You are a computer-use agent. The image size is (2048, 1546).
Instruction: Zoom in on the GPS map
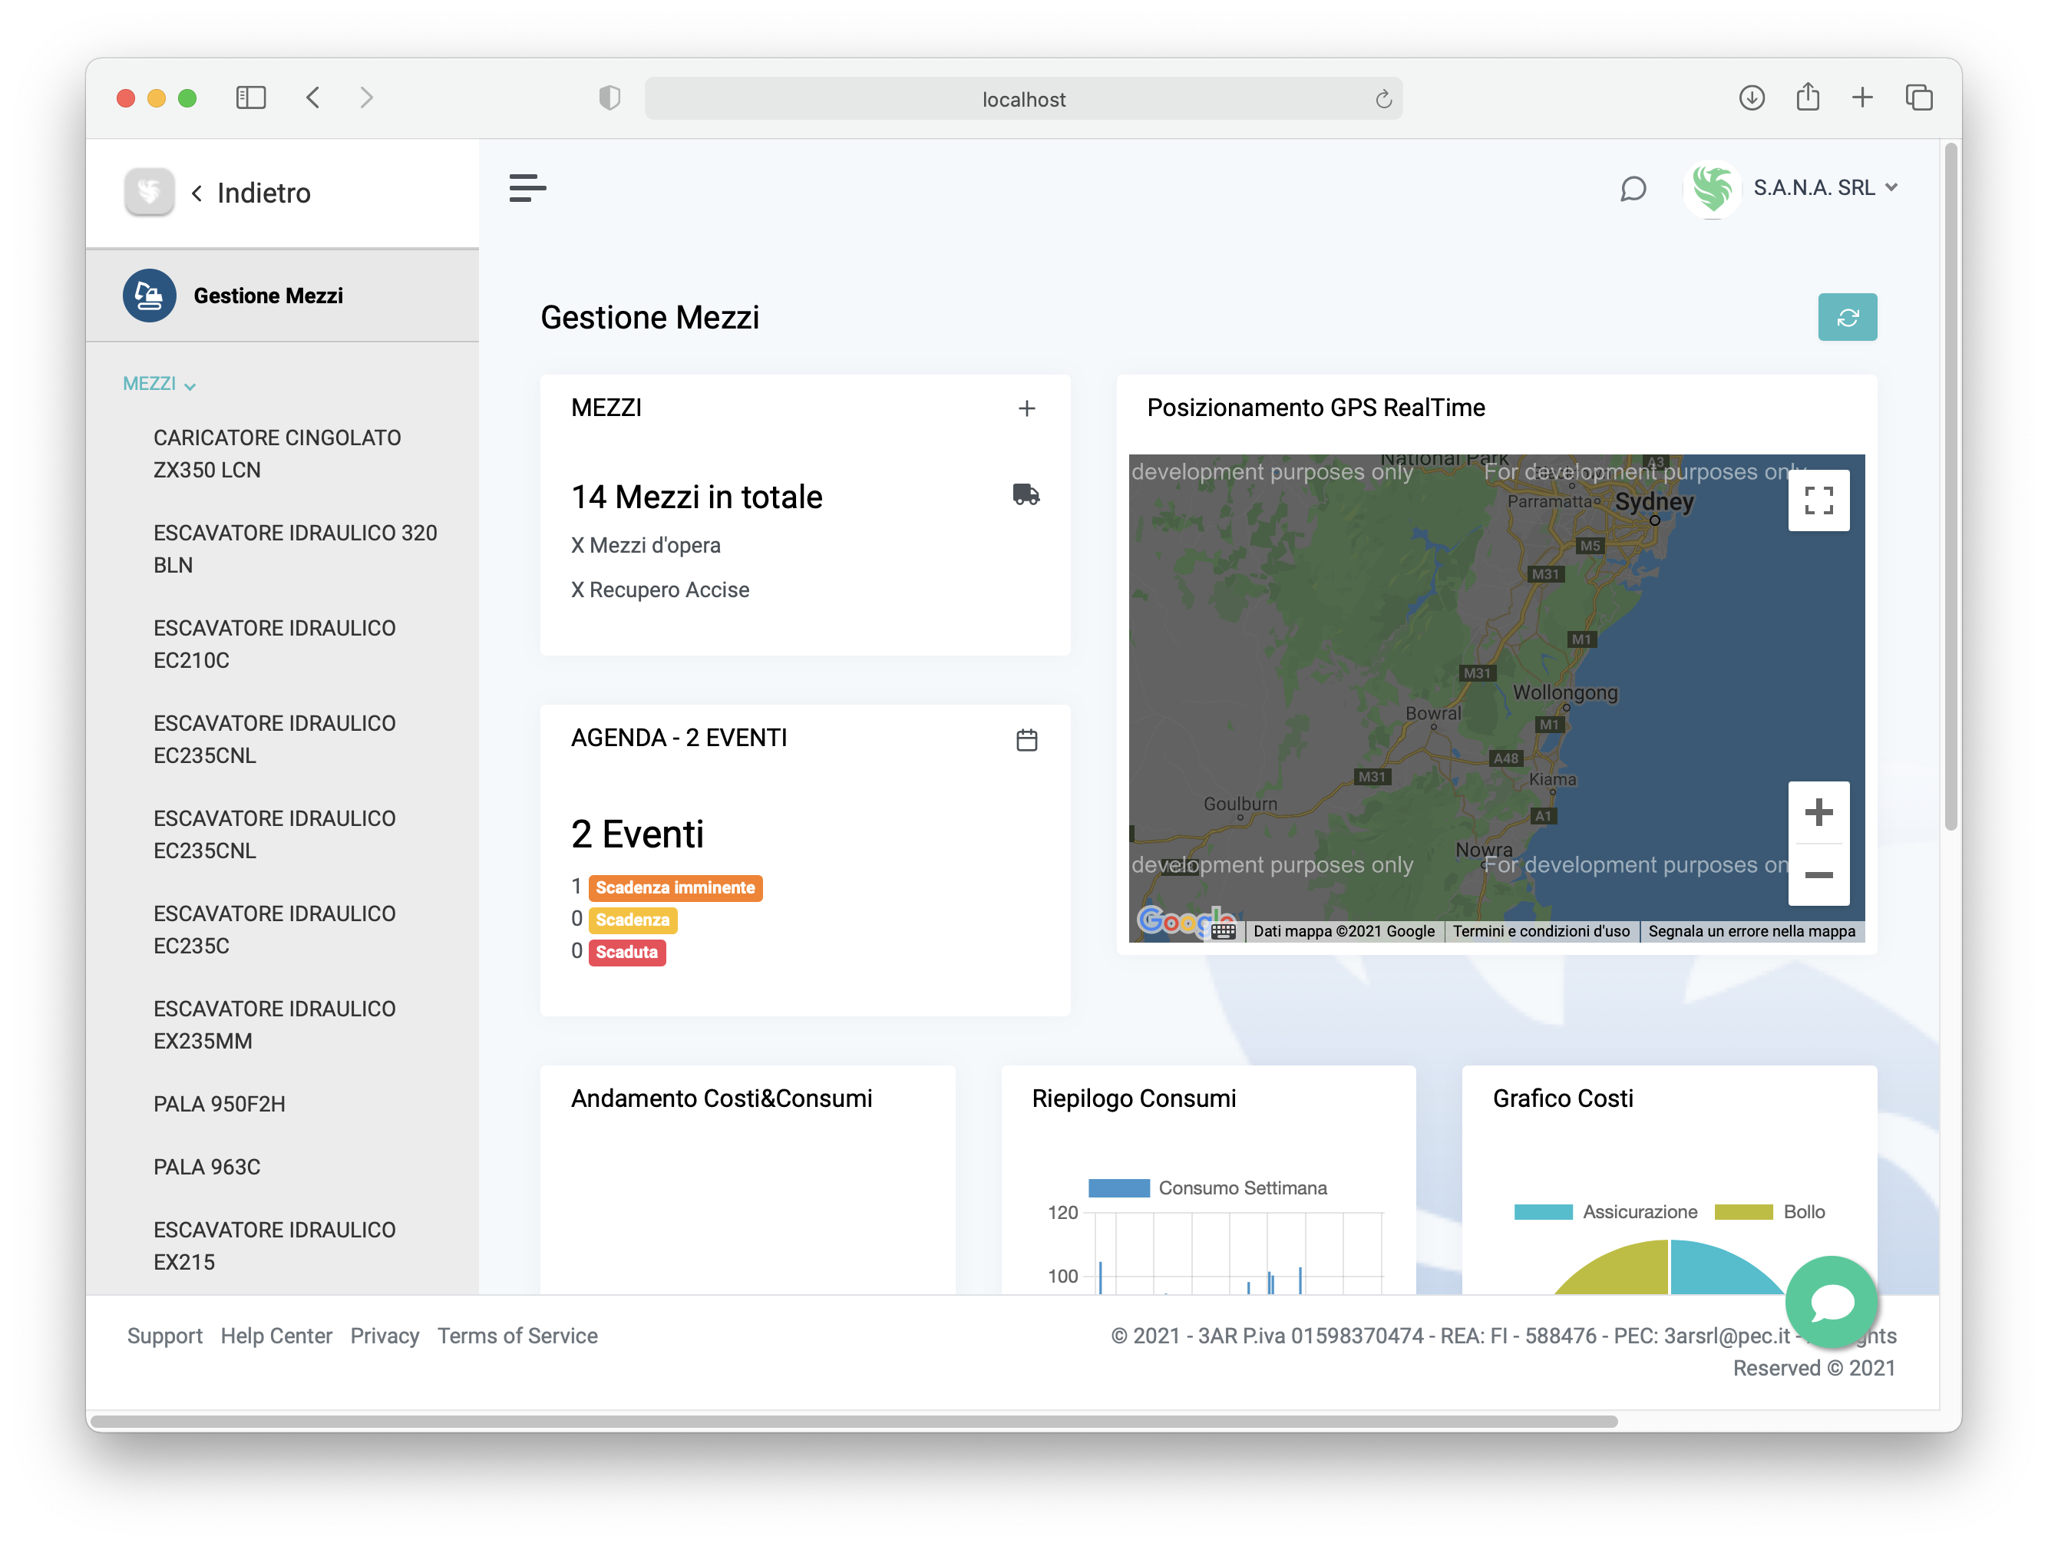[x=1818, y=813]
